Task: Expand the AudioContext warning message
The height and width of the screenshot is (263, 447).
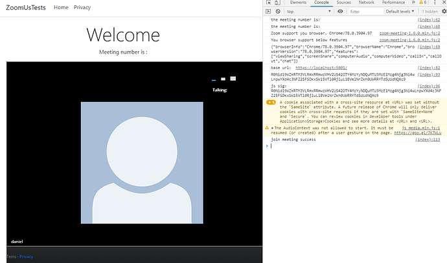Action: click(x=273, y=128)
